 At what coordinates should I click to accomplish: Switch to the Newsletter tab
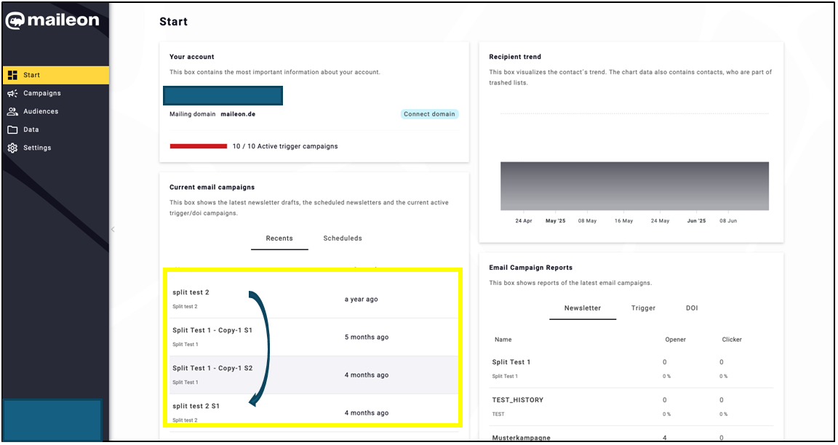tap(582, 308)
